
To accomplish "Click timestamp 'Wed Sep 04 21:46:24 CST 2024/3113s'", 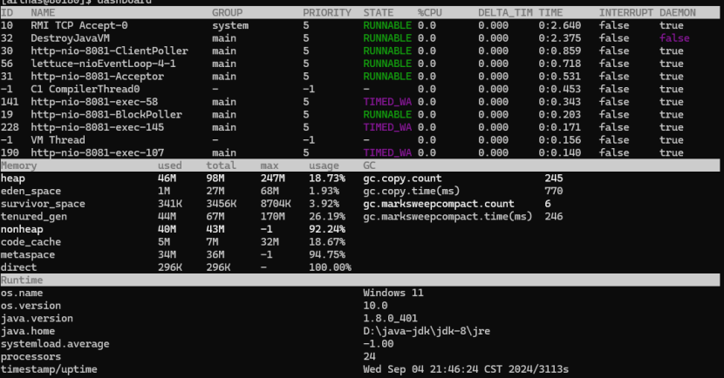I will (x=466, y=369).
